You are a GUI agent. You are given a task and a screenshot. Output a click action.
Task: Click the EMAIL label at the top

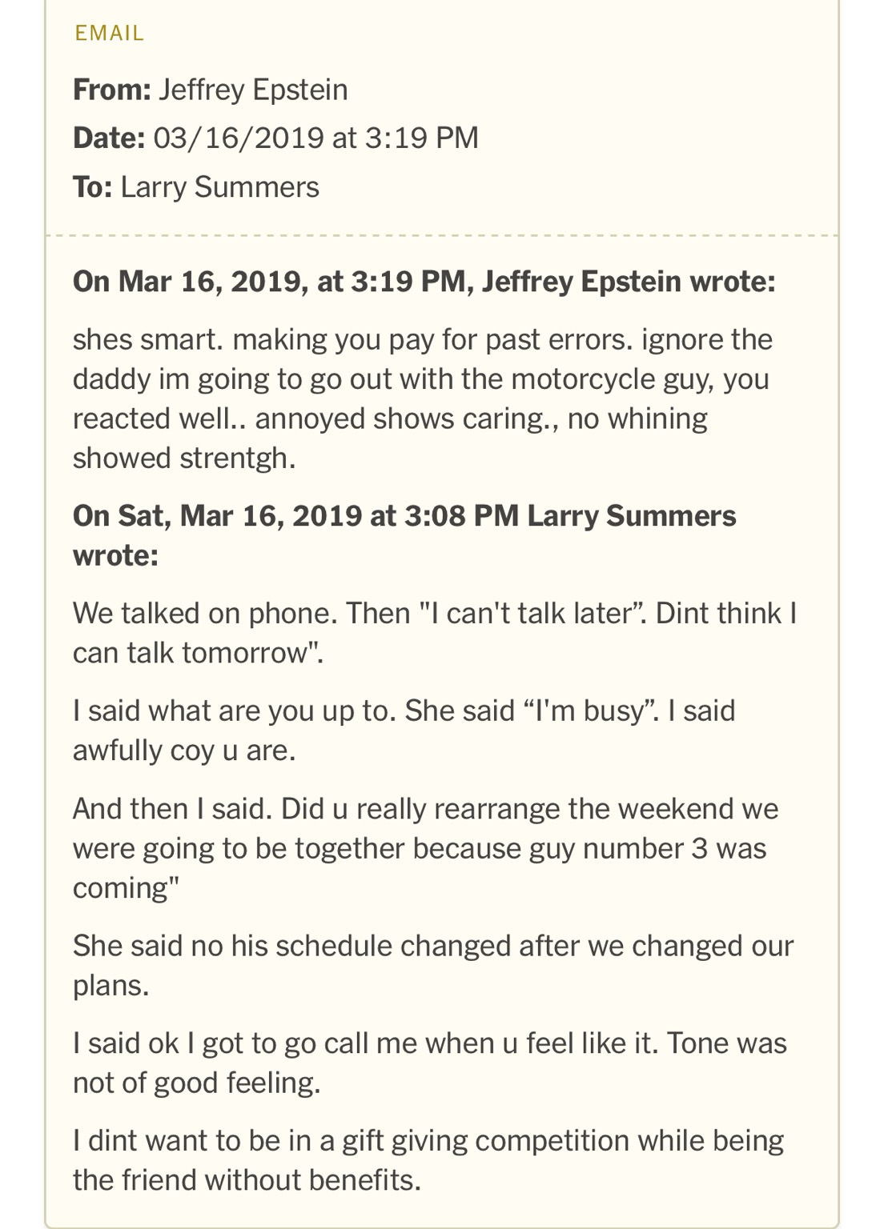coord(109,33)
